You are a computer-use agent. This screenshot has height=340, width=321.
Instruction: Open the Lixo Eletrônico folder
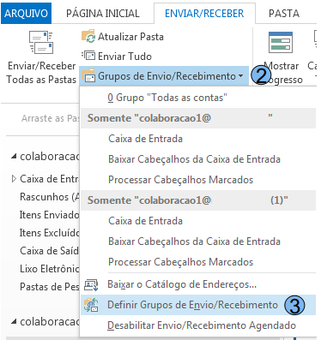click(49, 269)
